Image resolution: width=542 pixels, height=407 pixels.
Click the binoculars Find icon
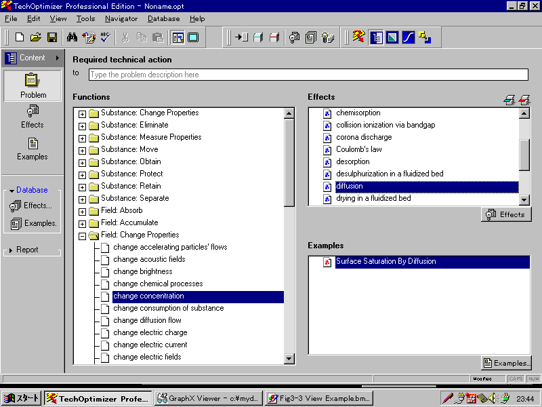72,37
